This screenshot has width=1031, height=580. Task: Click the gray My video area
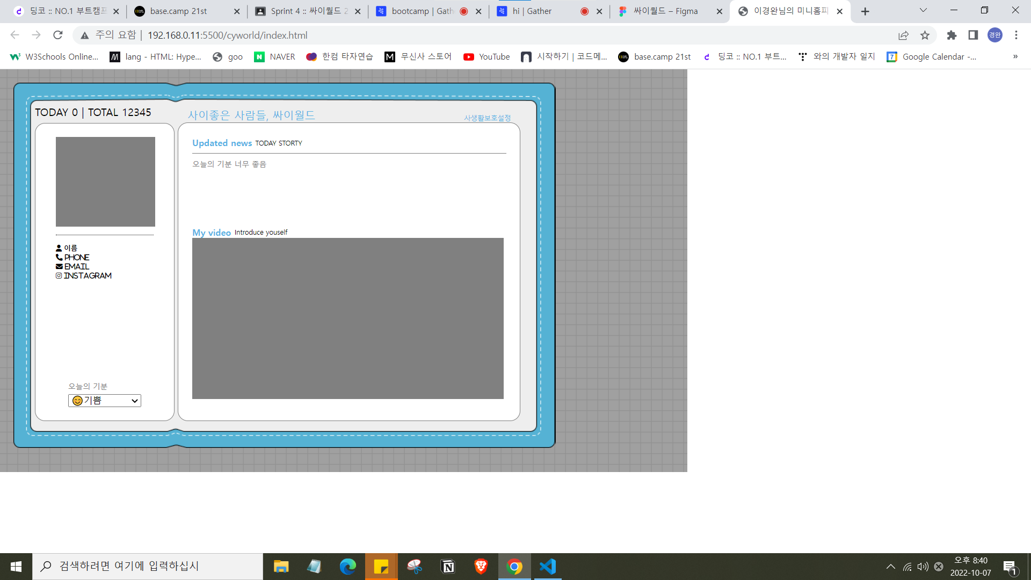[x=347, y=318]
